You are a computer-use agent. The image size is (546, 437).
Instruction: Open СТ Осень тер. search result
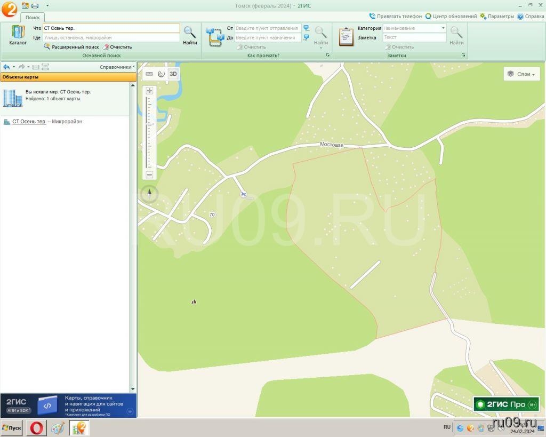29,122
